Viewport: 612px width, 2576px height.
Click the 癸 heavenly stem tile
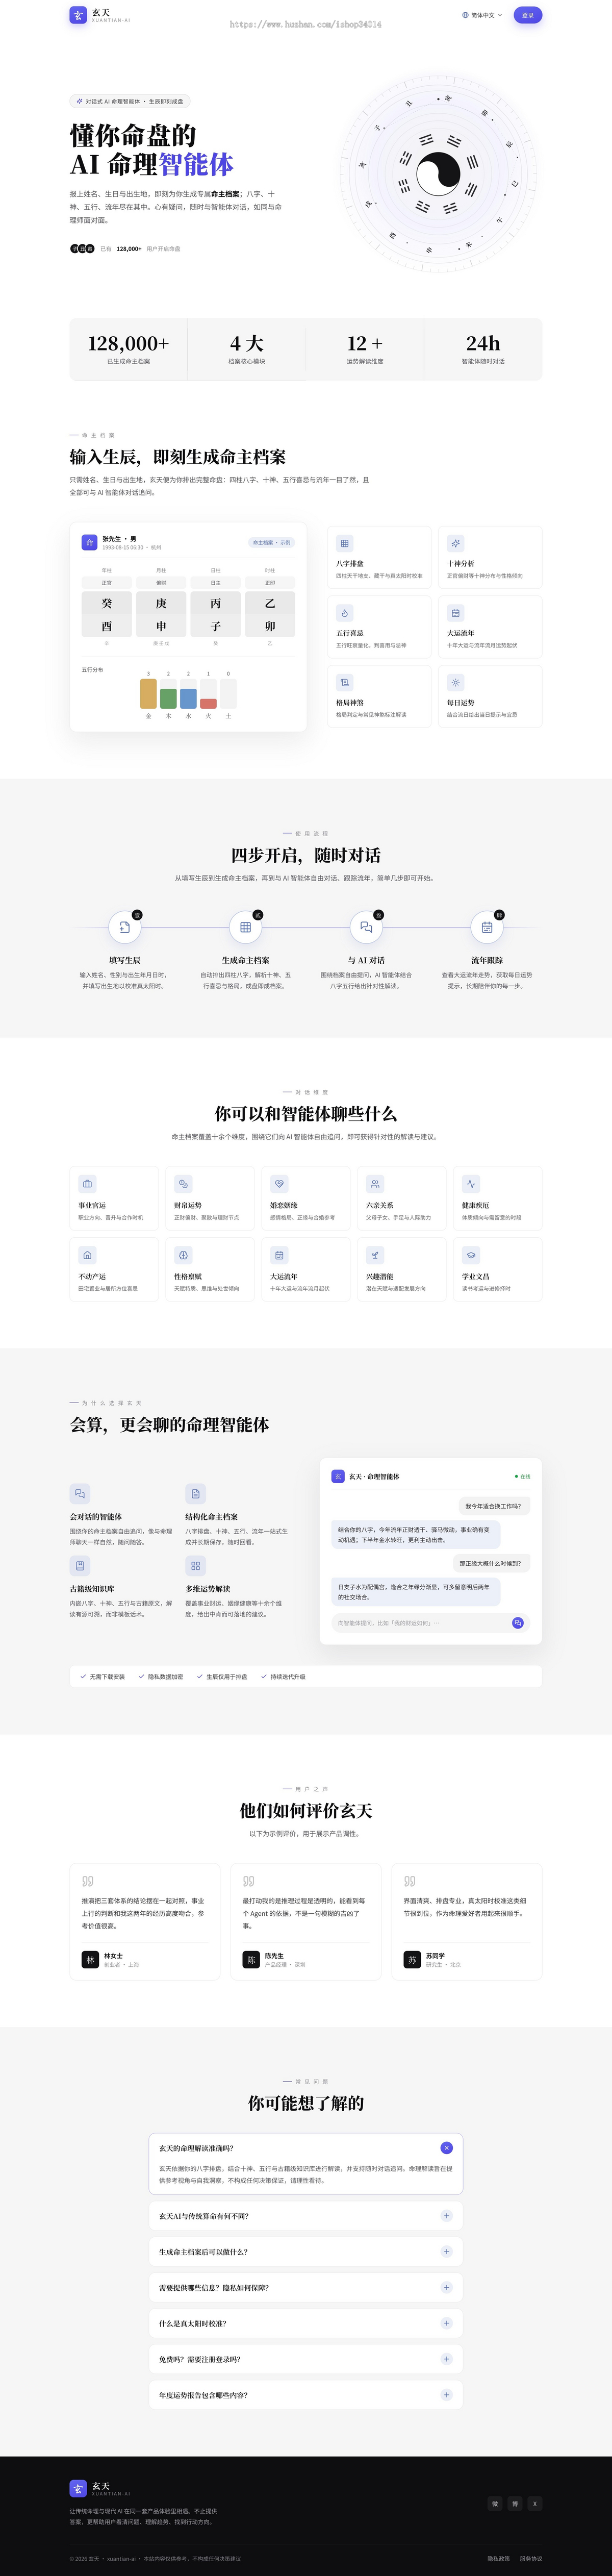click(x=107, y=603)
